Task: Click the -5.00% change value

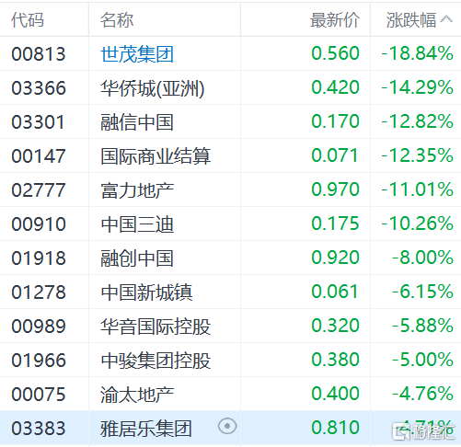Action: tap(422, 360)
